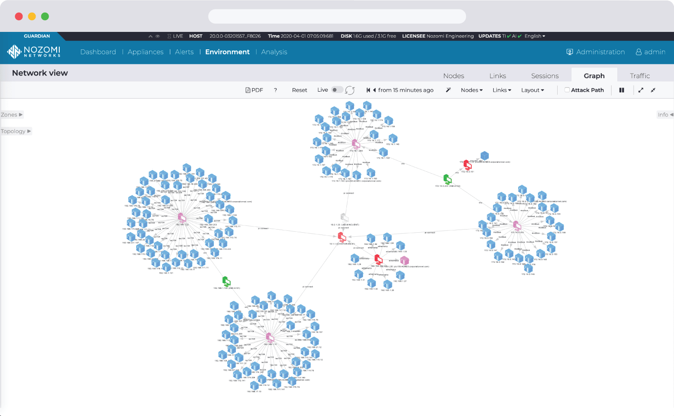Select the green HMI node below left cluster
Viewport: 674px width, 416px height.
226,282
